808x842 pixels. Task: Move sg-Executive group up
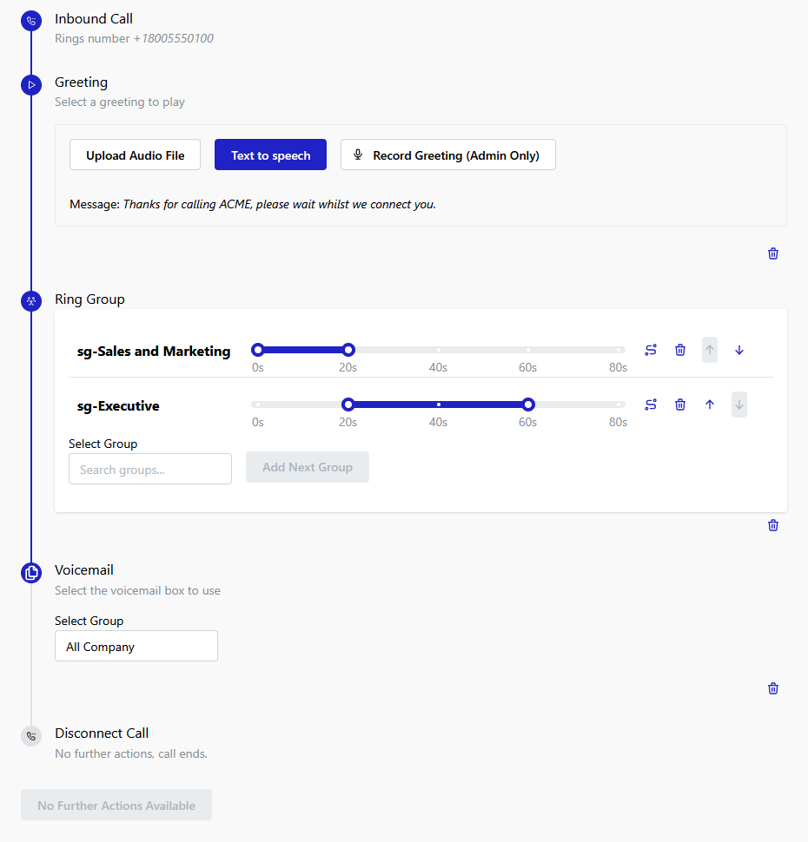[x=710, y=405]
